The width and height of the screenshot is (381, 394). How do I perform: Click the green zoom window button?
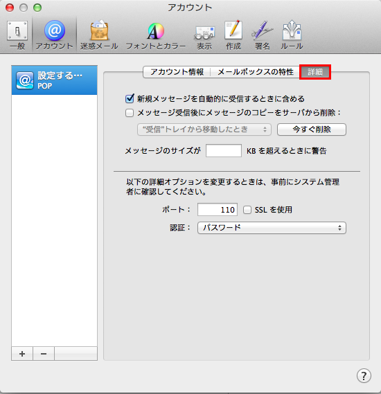point(37,8)
